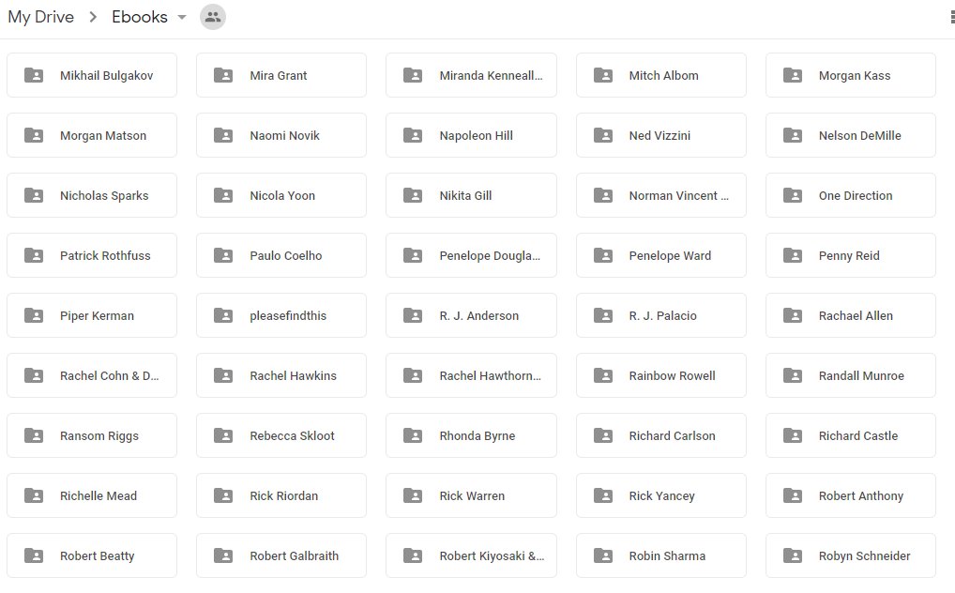The image size is (955, 593).
Task: Click the folder icon for Paulo Coelho
Action: pyautogui.click(x=223, y=255)
